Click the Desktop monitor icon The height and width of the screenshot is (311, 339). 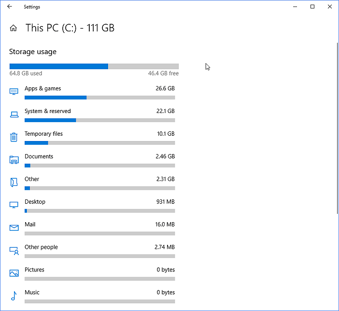[14, 205]
